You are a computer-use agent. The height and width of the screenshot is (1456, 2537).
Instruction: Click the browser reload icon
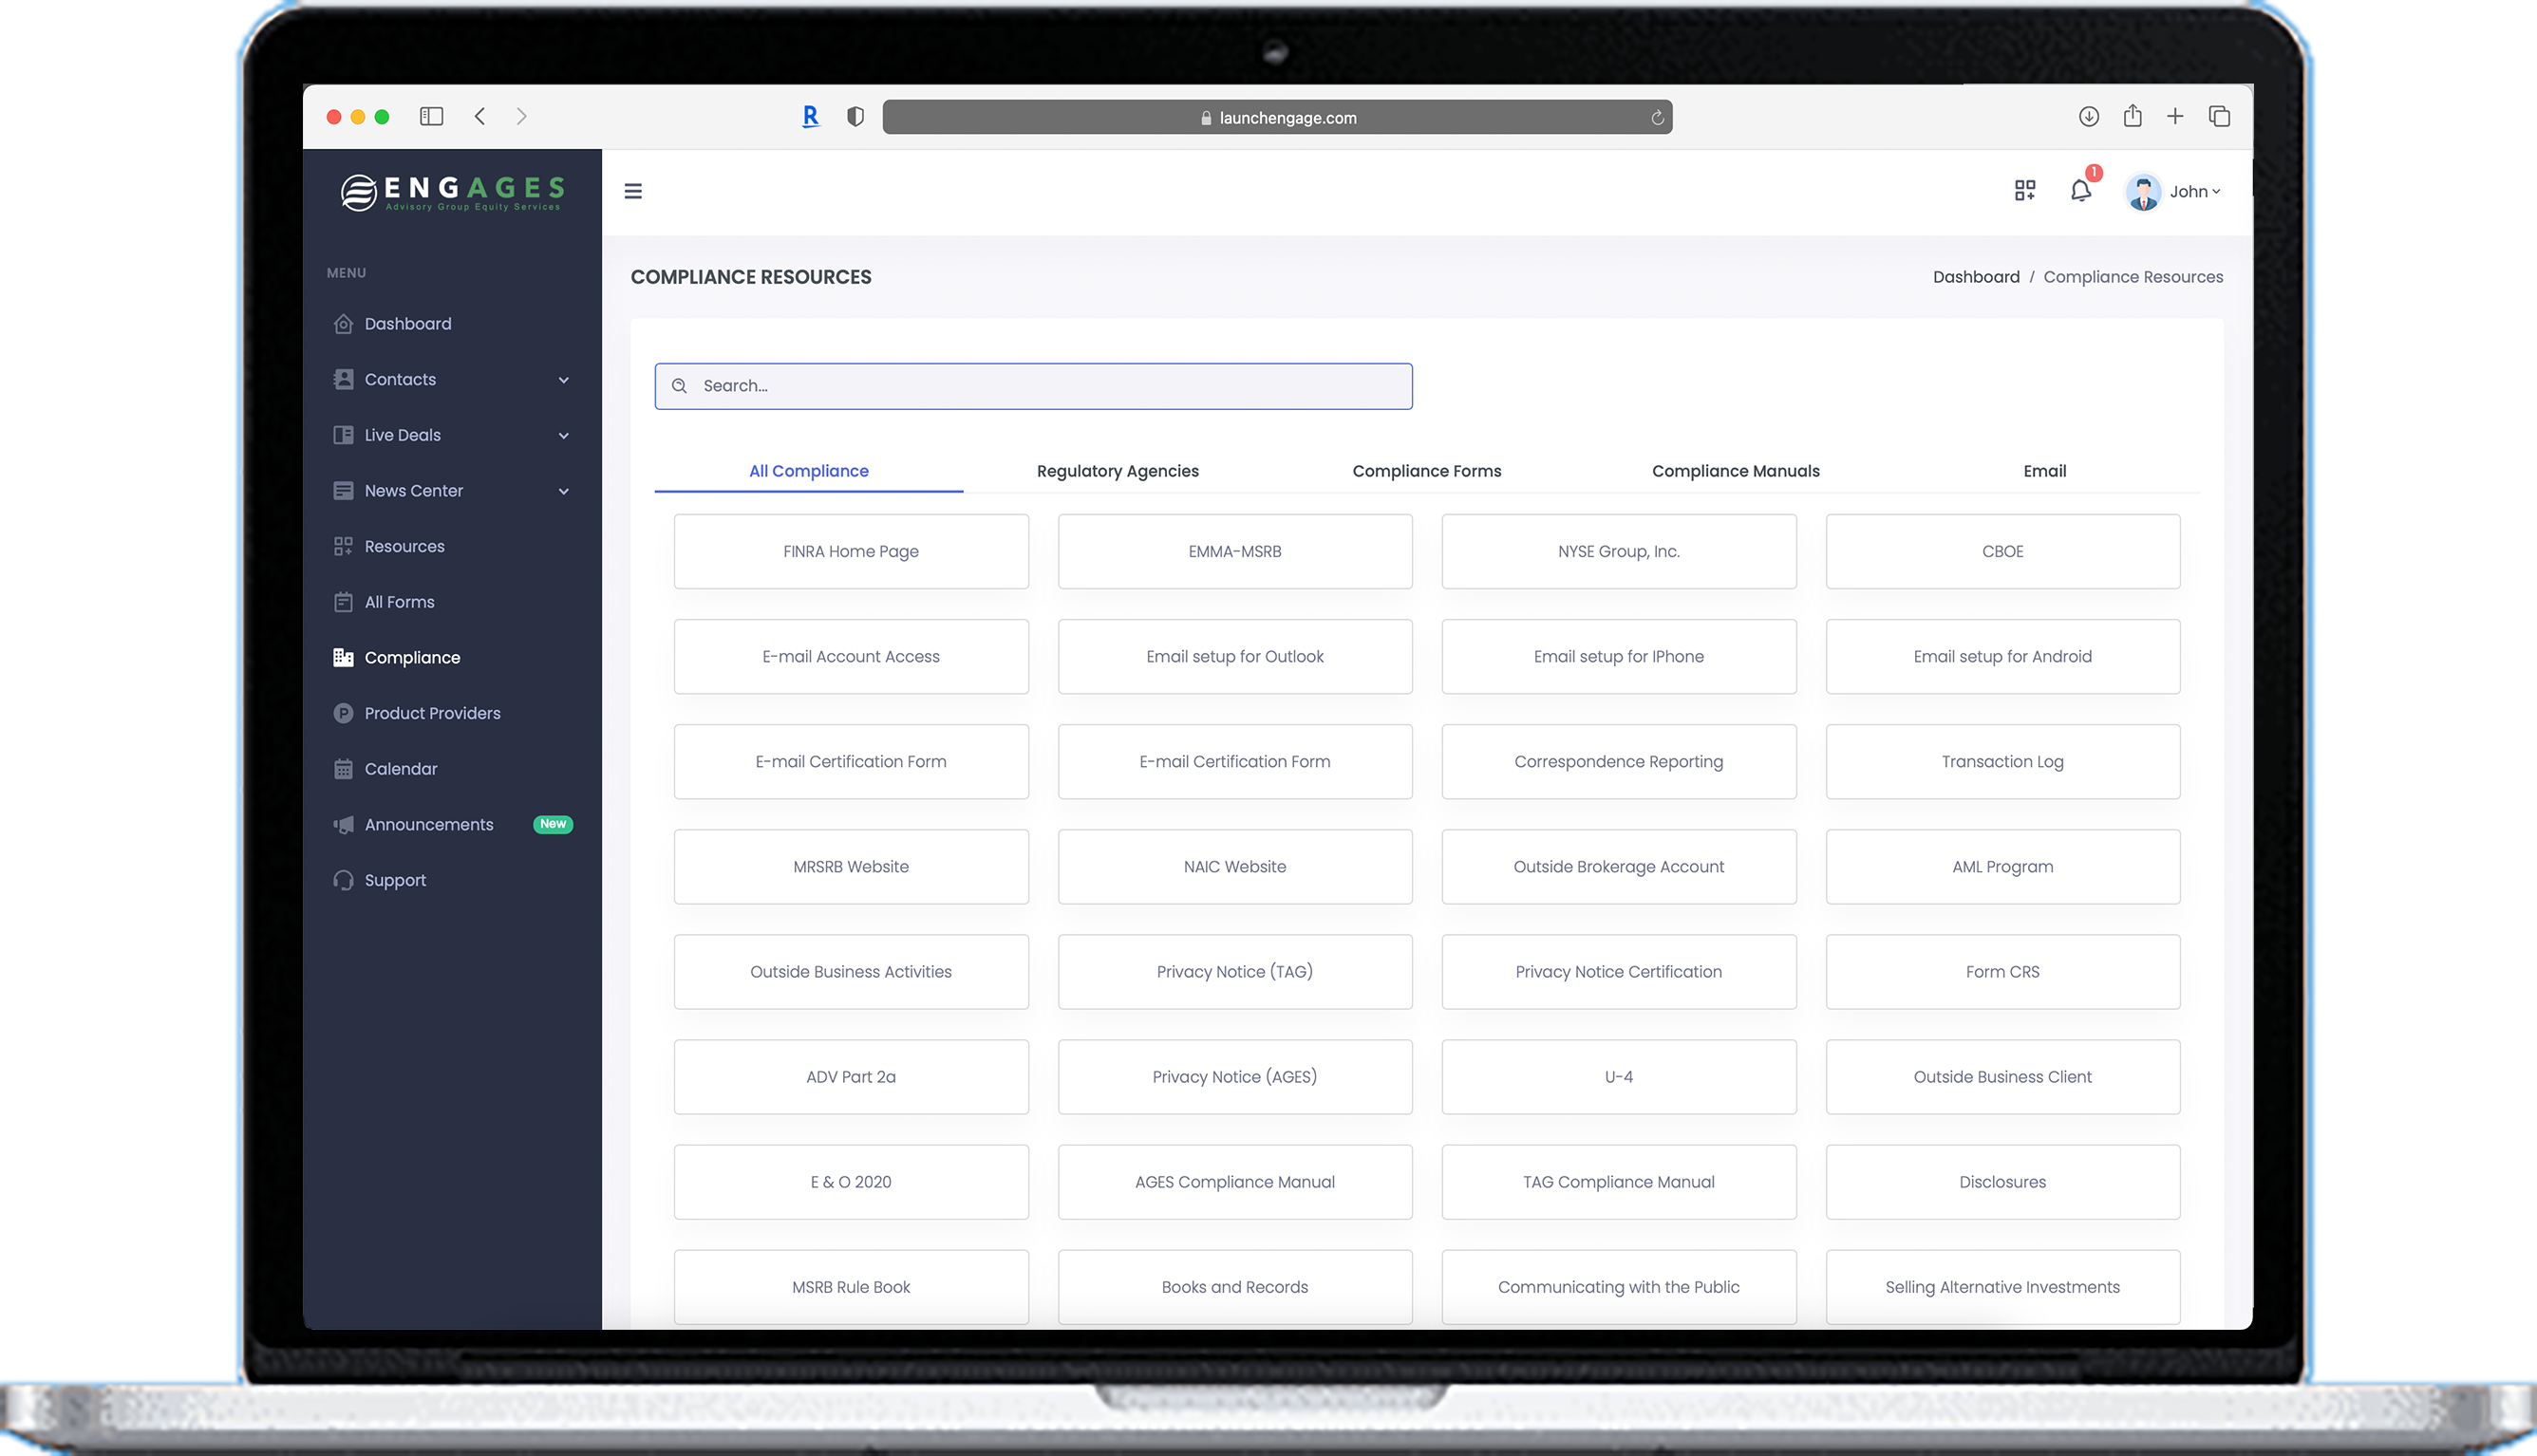(1657, 118)
